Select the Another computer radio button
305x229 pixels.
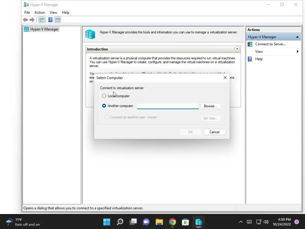tap(104, 106)
